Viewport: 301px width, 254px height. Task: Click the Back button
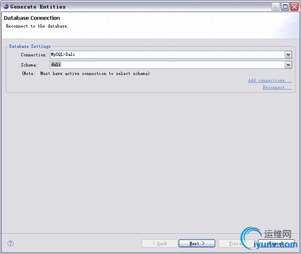[x=159, y=243]
